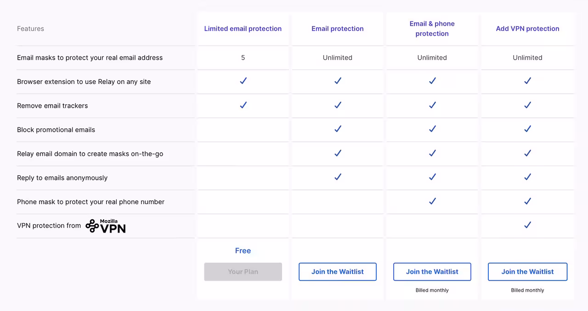
Task: Select the Email & phone protection heading
Action: [x=432, y=28]
